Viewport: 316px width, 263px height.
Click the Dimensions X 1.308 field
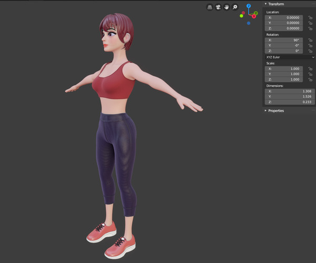coord(290,92)
